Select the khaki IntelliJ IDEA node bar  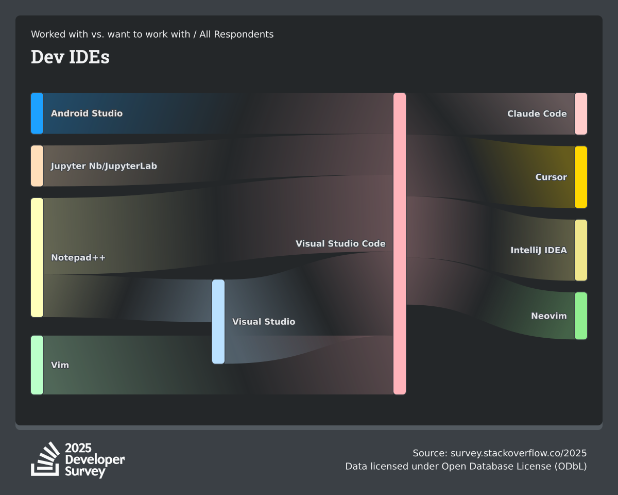pyautogui.click(x=581, y=250)
